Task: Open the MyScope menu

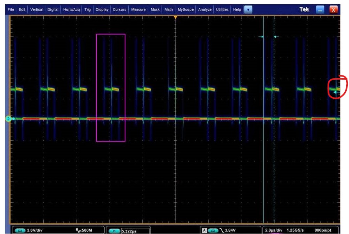Action: coord(186,10)
